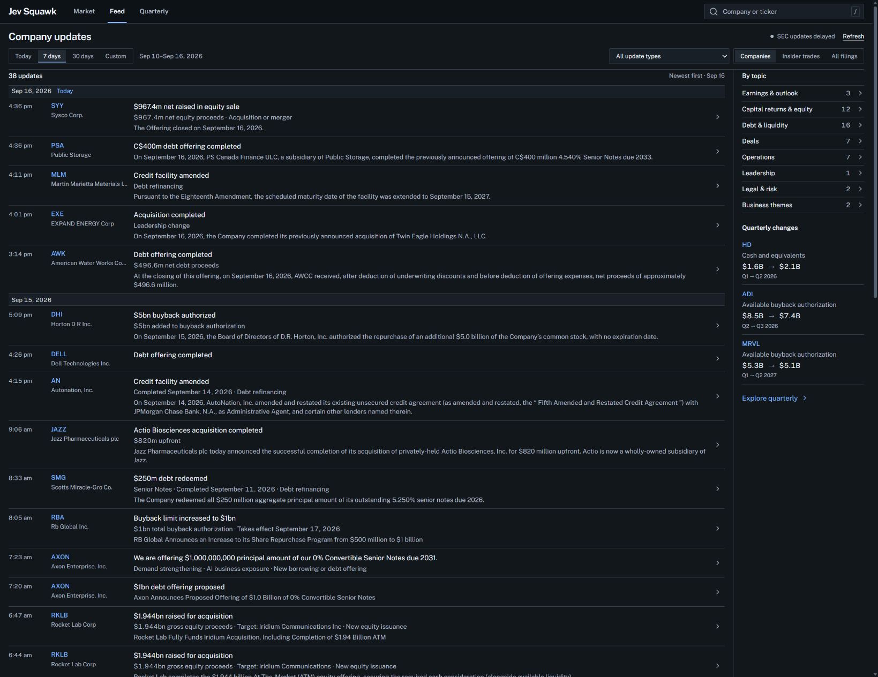Viewport: 878px width, 677px height.
Task: Select Companies view tab
Action: (x=755, y=56)
